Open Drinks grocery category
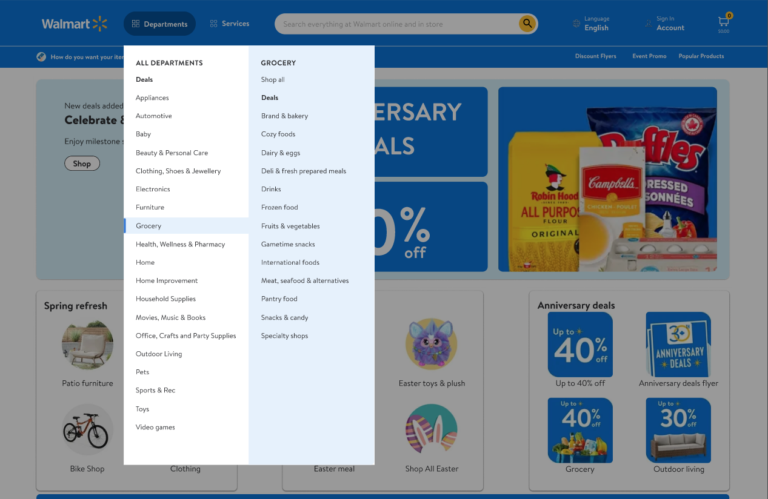This screenshot has width=768, height=499. 271,189
